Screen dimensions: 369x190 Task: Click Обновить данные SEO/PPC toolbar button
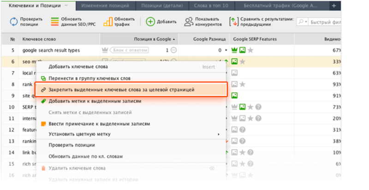[73, 22]
